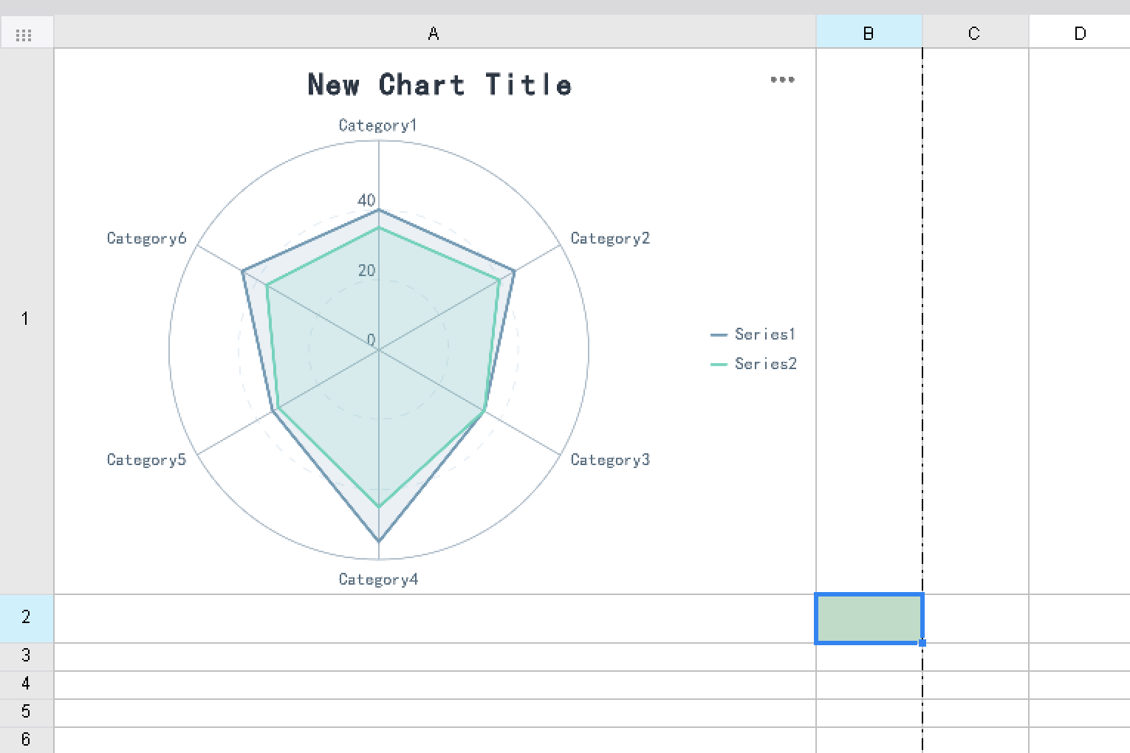Image resolution: width=1130 pixels, height=753 pixels.
Task: Select row header 5
Action: tap(24, 712)
